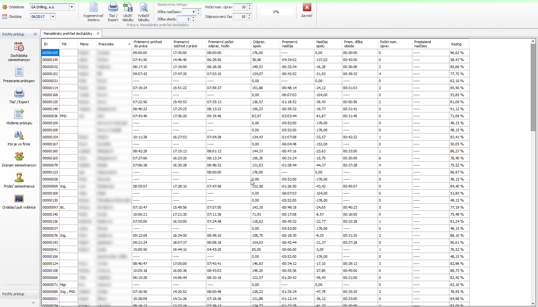Screen dimensions: 538x307
Task: Select row ID 00000089
Action: coord(50,292)
